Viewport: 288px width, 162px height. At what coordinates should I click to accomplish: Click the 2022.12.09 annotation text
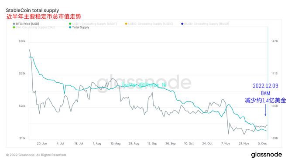[265, 86]
